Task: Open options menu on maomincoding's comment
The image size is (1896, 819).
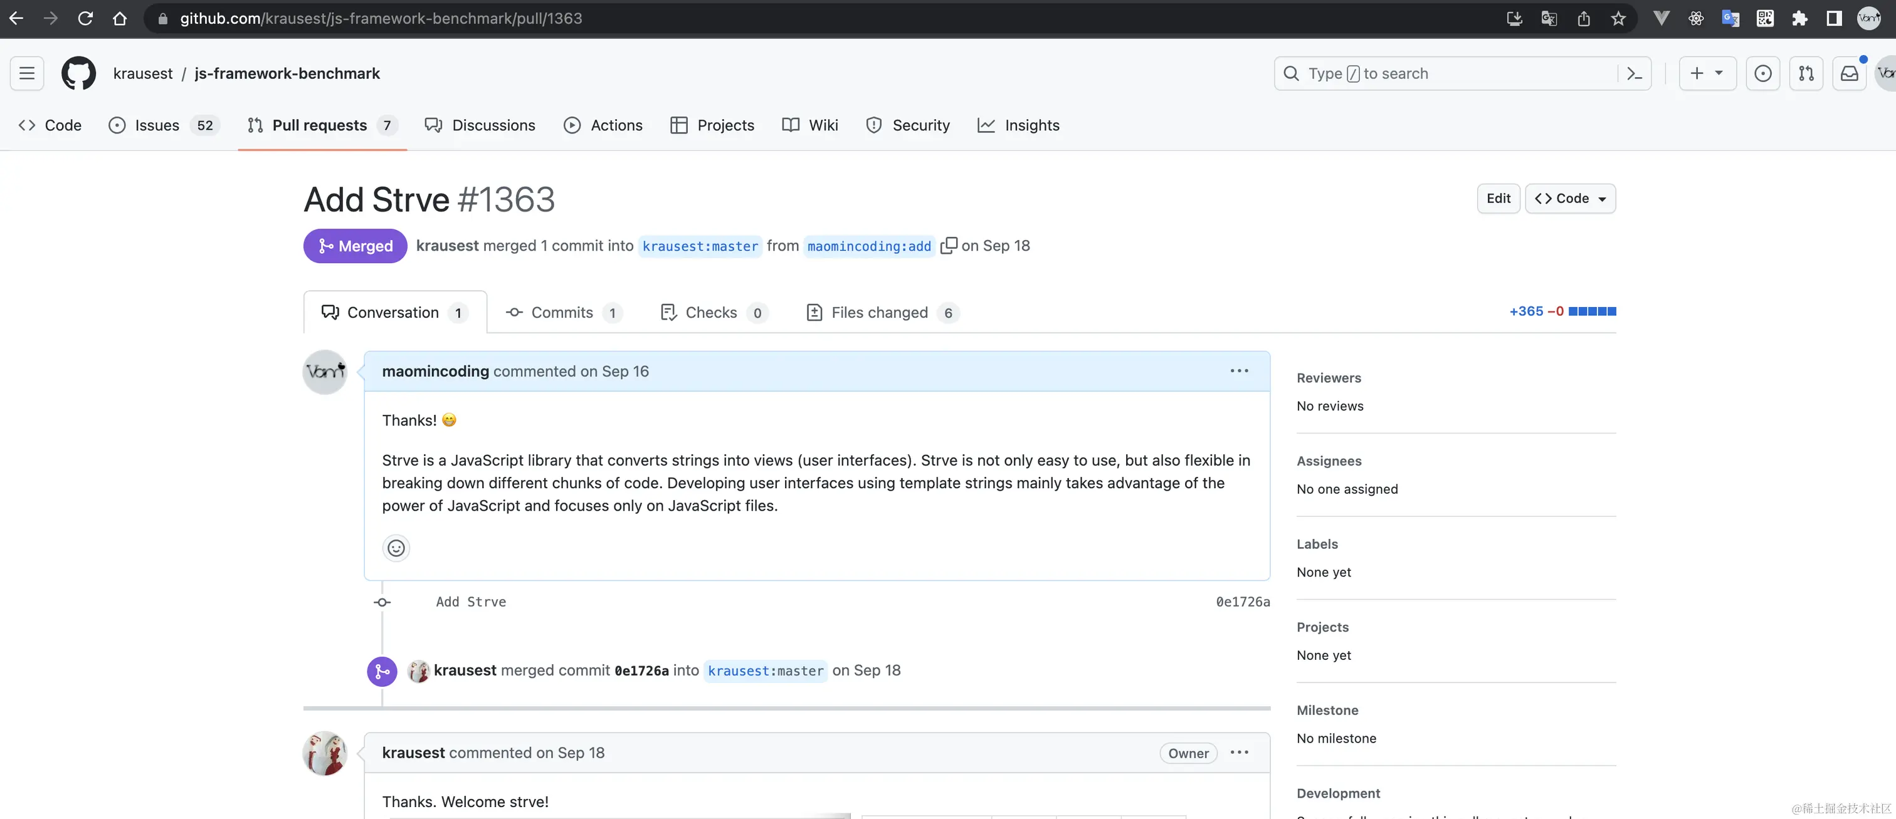Action: click(x=1240, y=371)
